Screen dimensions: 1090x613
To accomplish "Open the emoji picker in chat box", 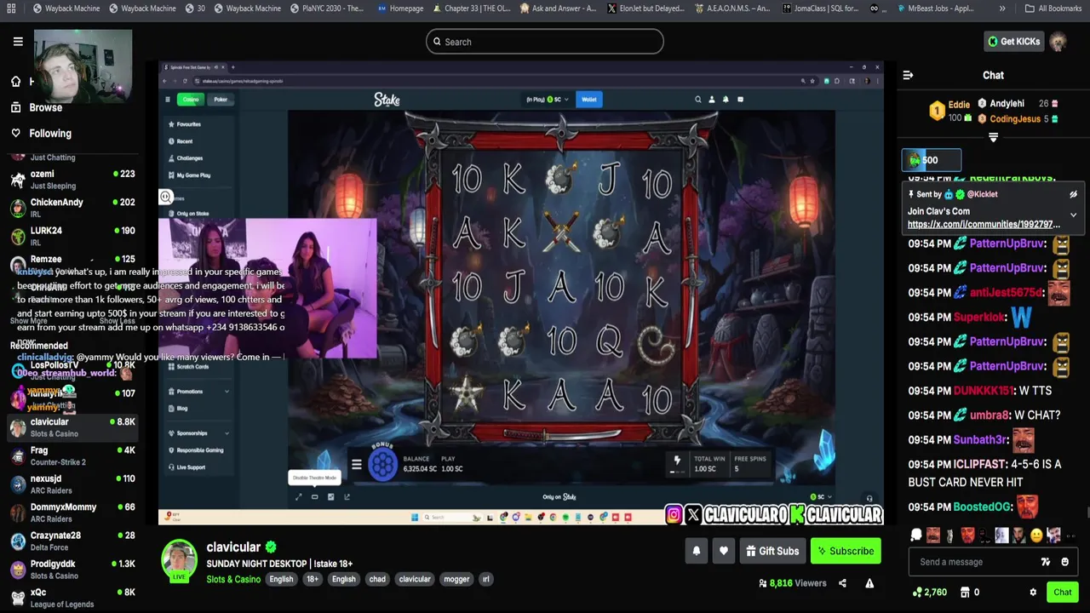I will pos(1064,562).
